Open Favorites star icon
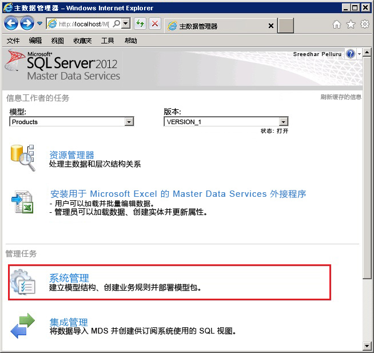374x353 pixels. pos(351,25)
